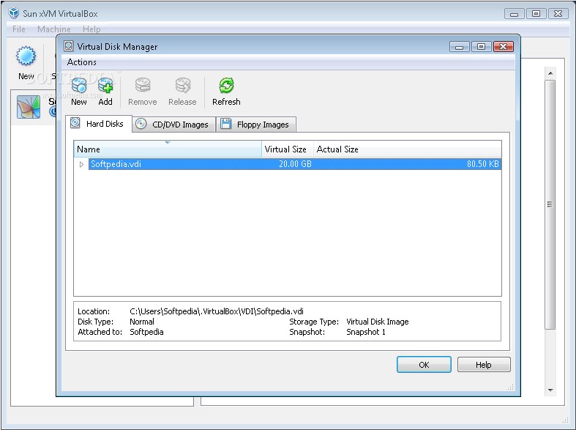Screen dimensions: 576x430
Task: Click the Remove disk icon
Action: (143, 85)
